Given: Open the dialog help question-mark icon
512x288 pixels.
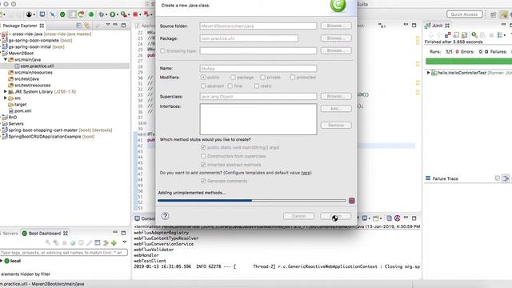Looking at the screenshot, I should (166, 216).
